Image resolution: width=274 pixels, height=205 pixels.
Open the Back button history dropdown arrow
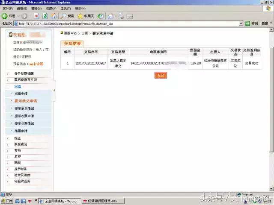click(18, 16)
